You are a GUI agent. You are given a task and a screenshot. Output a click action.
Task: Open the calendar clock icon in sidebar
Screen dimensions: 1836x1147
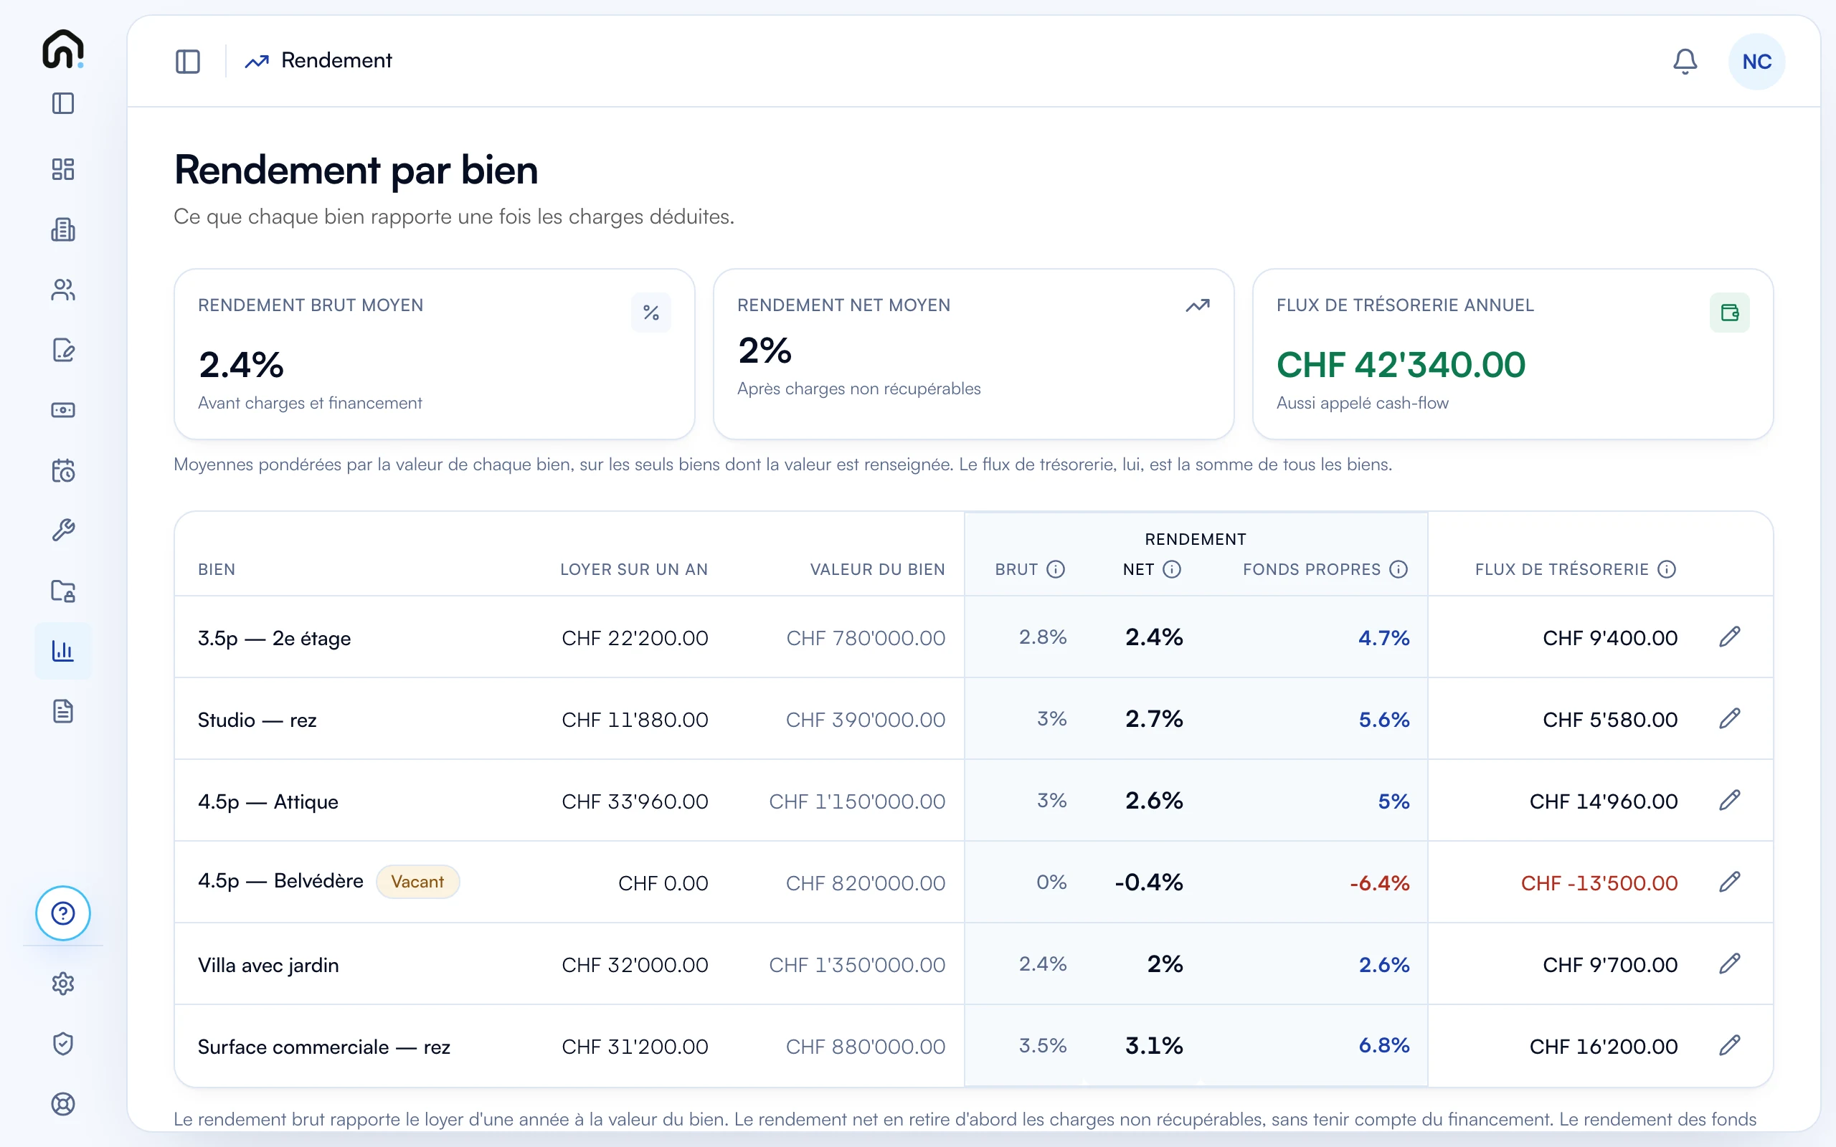[x=63, y=470]
